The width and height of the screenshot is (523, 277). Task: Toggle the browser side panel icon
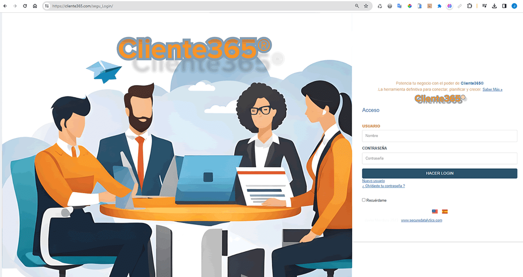point(504,6)
